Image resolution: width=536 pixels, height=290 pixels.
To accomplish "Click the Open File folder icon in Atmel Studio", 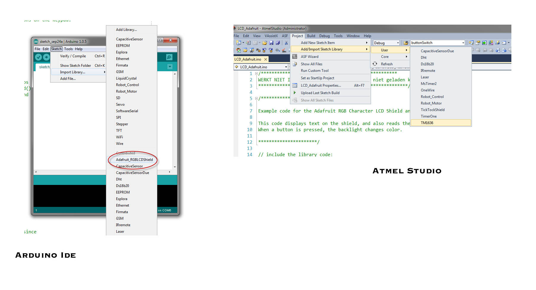I will point(265,43).
